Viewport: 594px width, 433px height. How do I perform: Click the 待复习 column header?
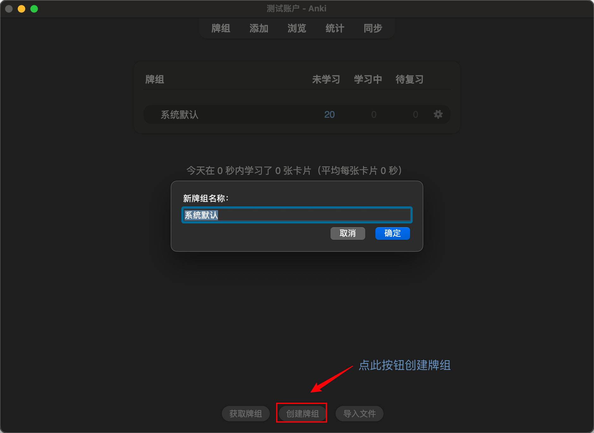pyautogui.click(x=409, y=79)
